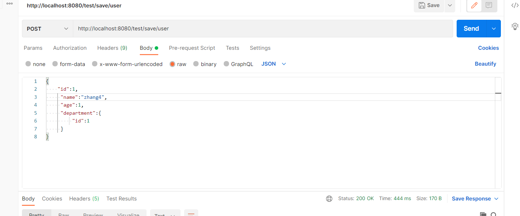520x216 pixels.
Task: Open the response Cookies tab
Action: 52,199
